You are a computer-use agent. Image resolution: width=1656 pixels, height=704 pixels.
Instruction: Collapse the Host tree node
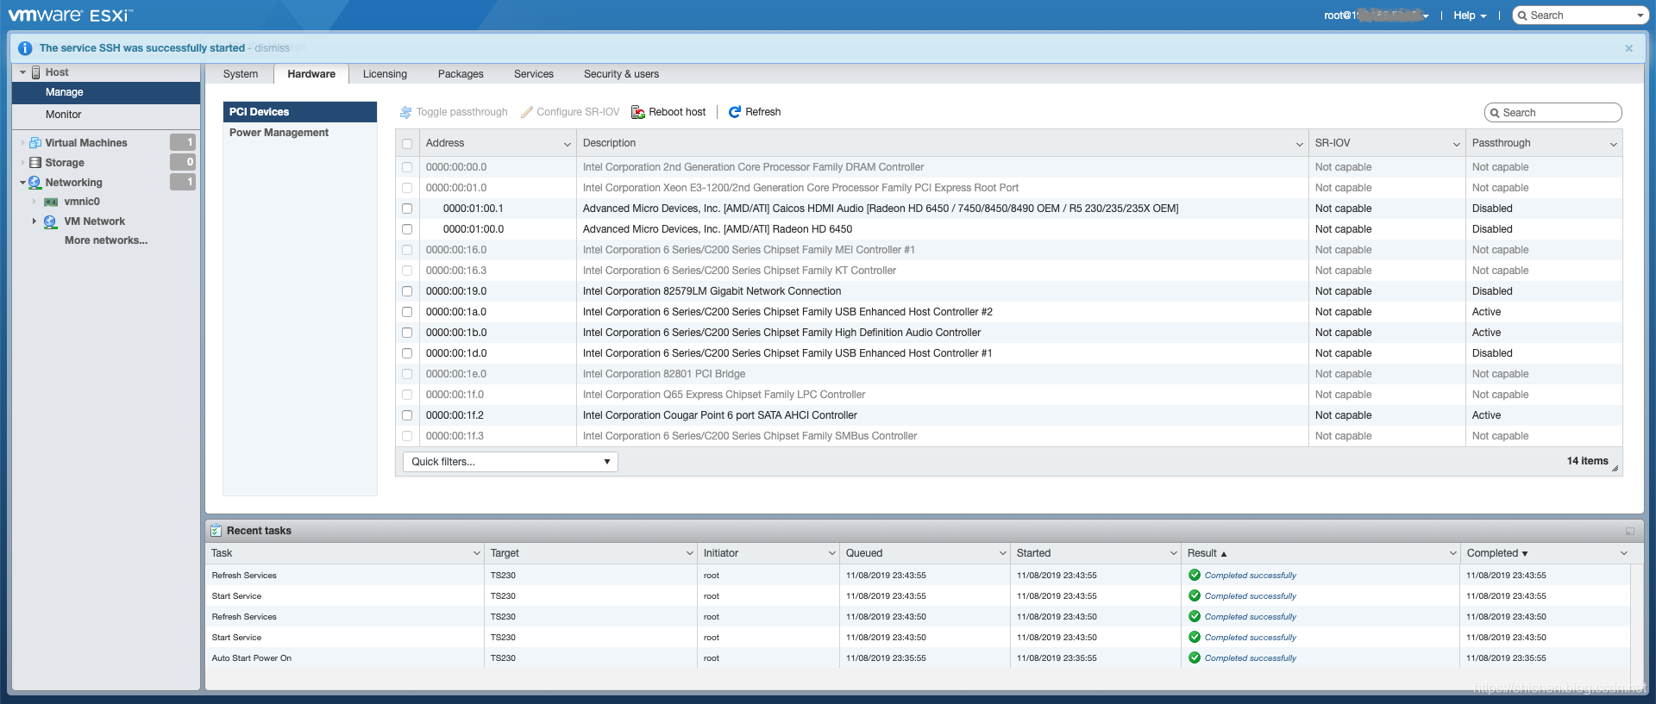click(x=22, y=72)
